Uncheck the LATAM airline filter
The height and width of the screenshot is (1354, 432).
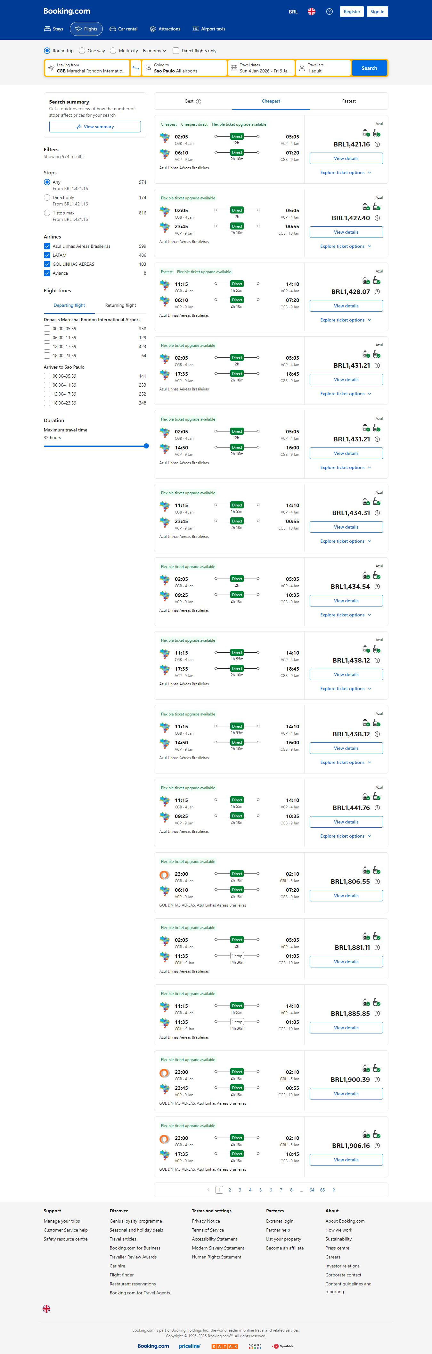[47, 255]
